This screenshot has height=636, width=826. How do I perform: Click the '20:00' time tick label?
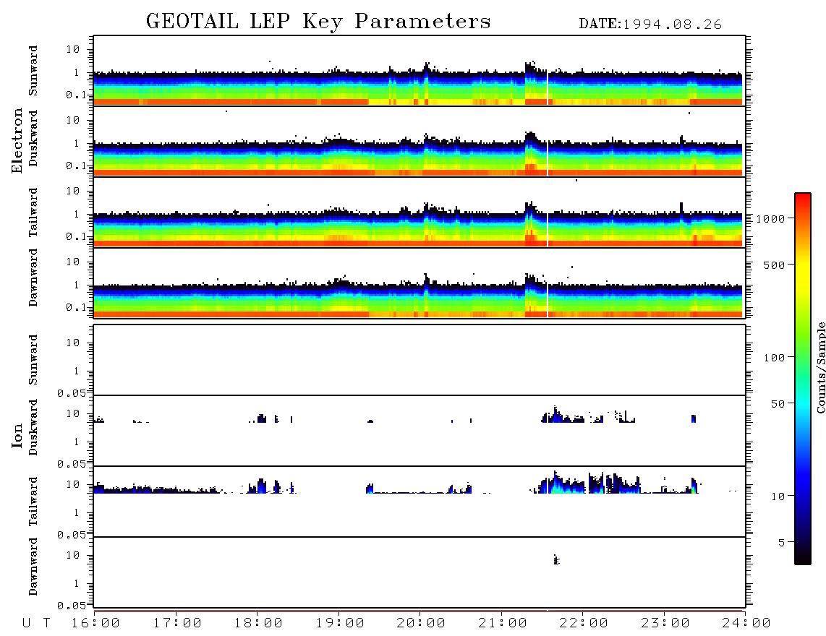421,624
